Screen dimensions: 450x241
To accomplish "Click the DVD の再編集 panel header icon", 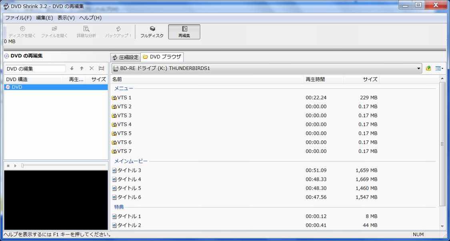I will (7, 56).
